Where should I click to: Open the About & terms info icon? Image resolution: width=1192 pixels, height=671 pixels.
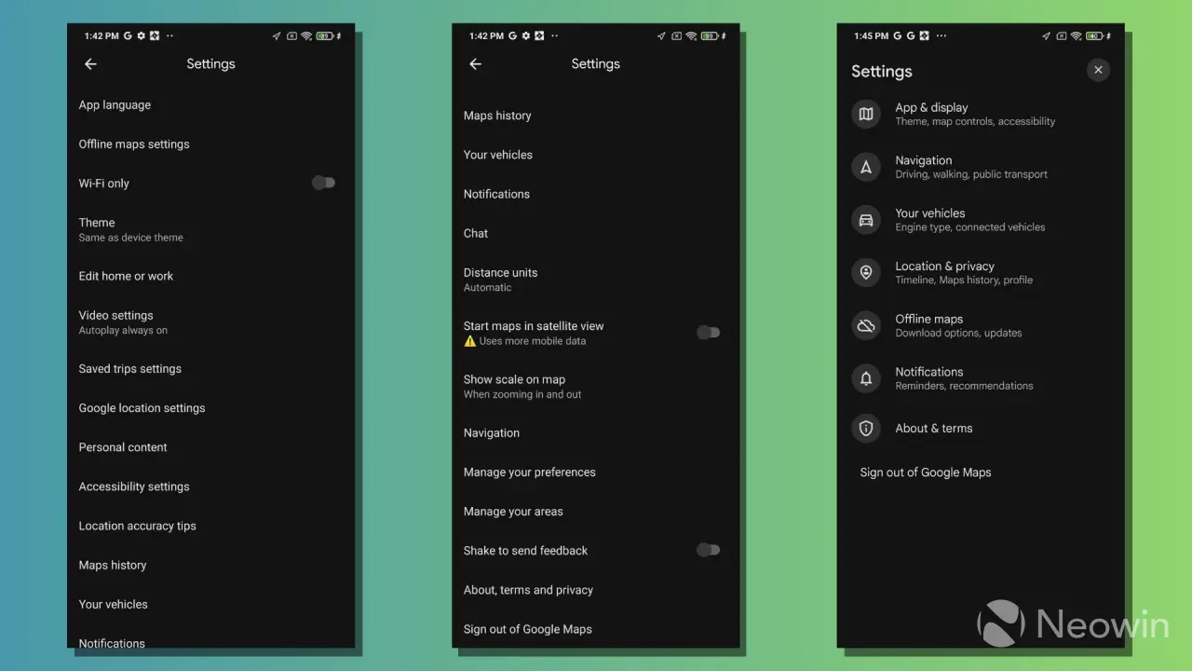[x=866, y=428]
